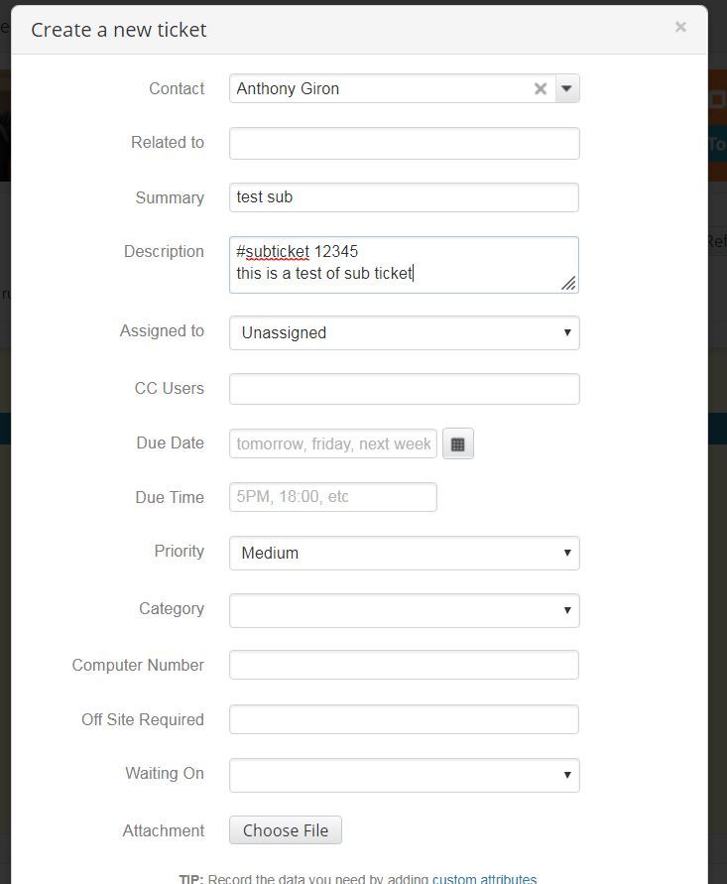The width and height of the screenshot is (727, 884).
Task: Click the Due Date text field
Action: (332, 442)
